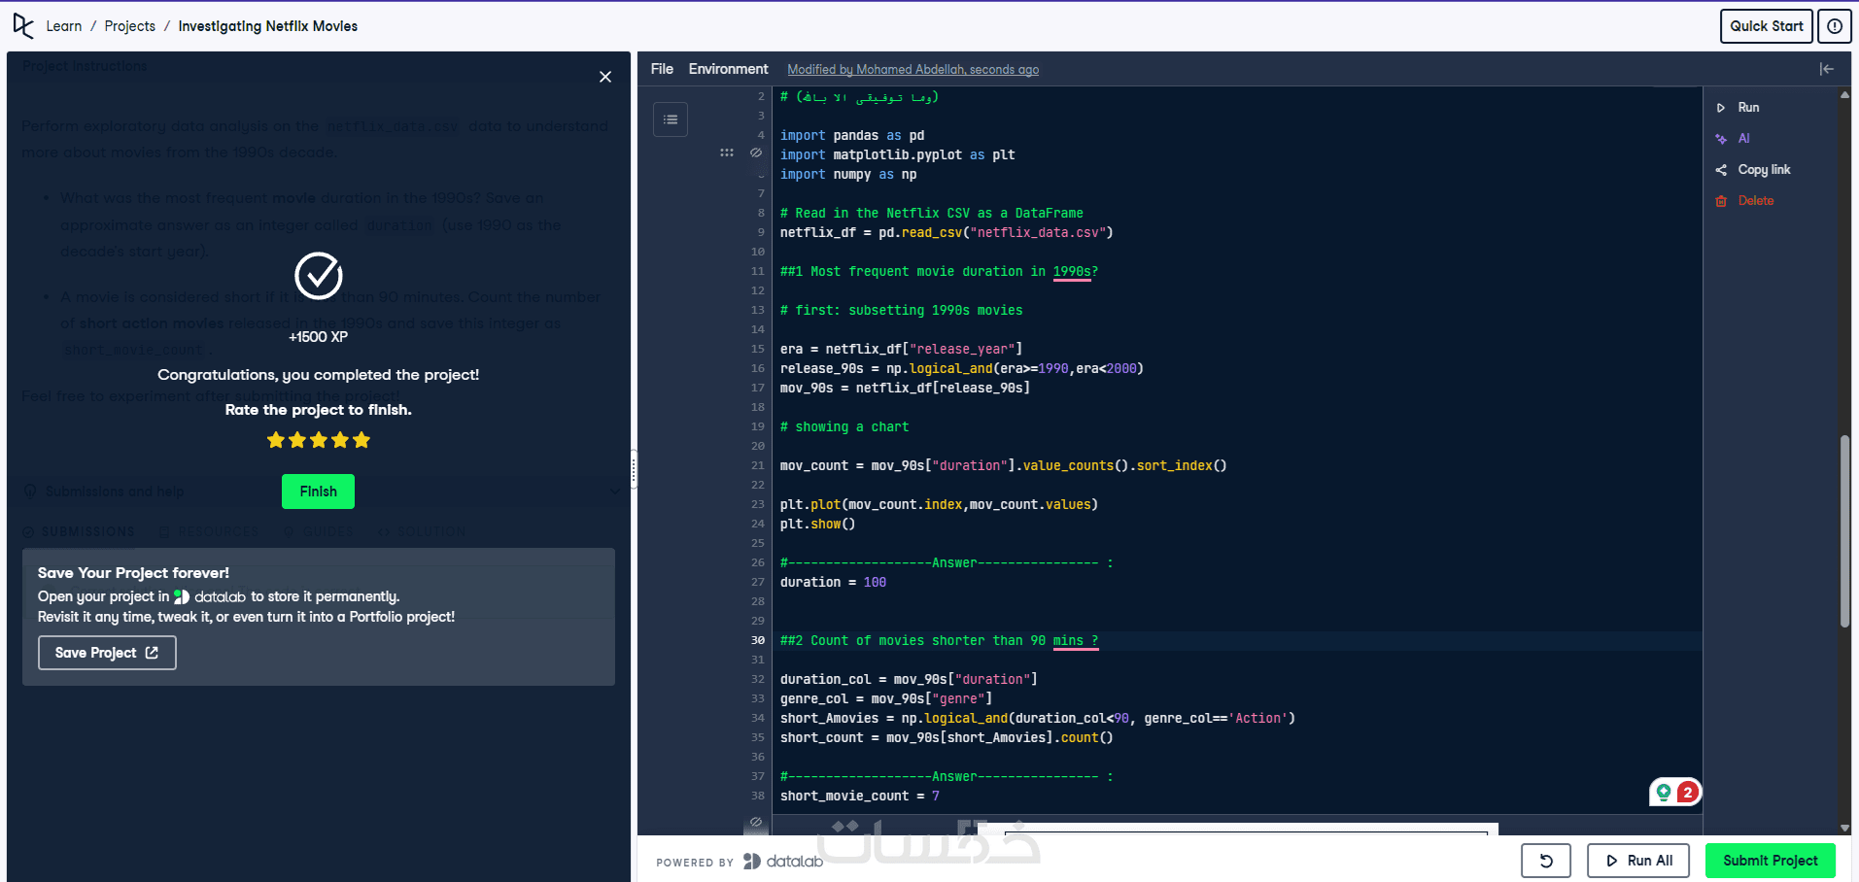
Task: Click the completed checkmark circle icon
Action: point(319,276)
